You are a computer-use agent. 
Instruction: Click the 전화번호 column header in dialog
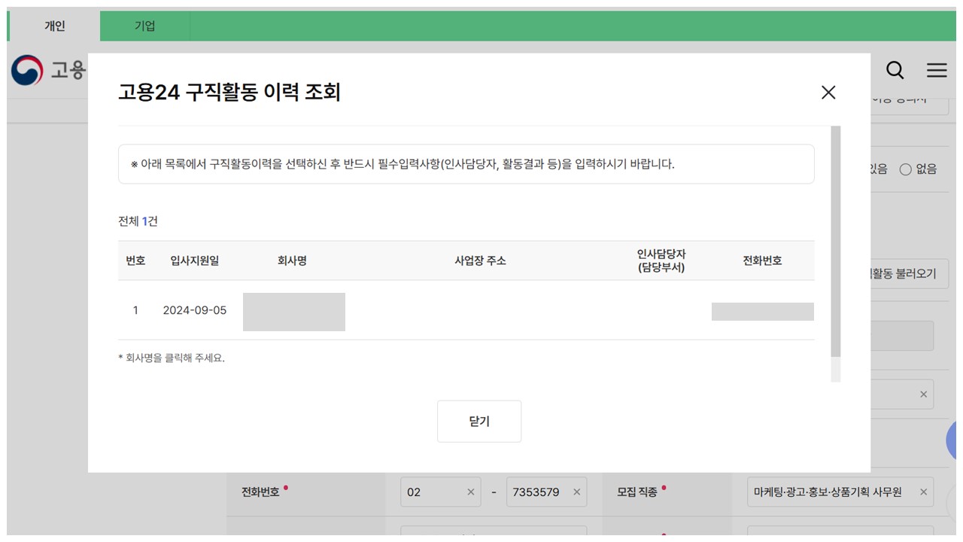click(x=762, y=260)
